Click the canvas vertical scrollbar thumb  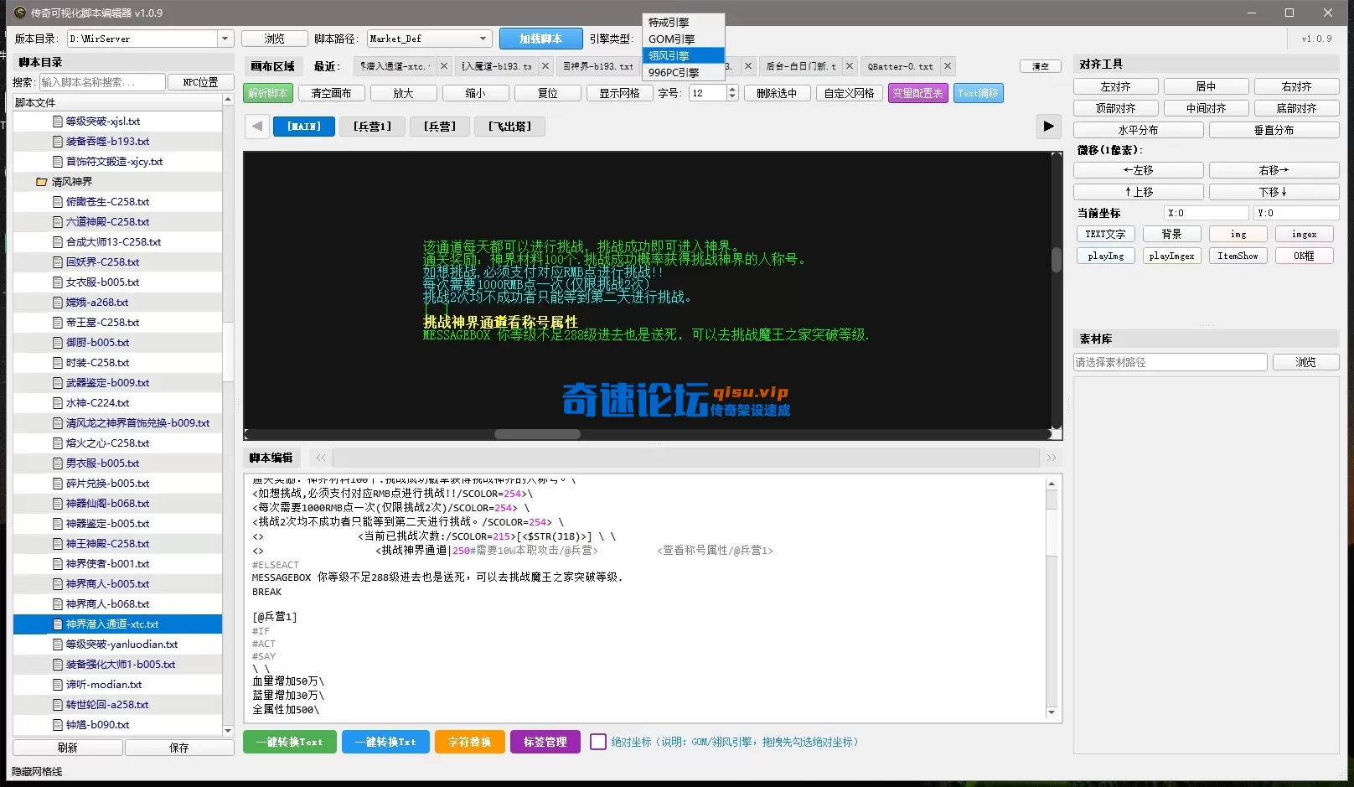pyautogui.click(x=1057, y=260)
